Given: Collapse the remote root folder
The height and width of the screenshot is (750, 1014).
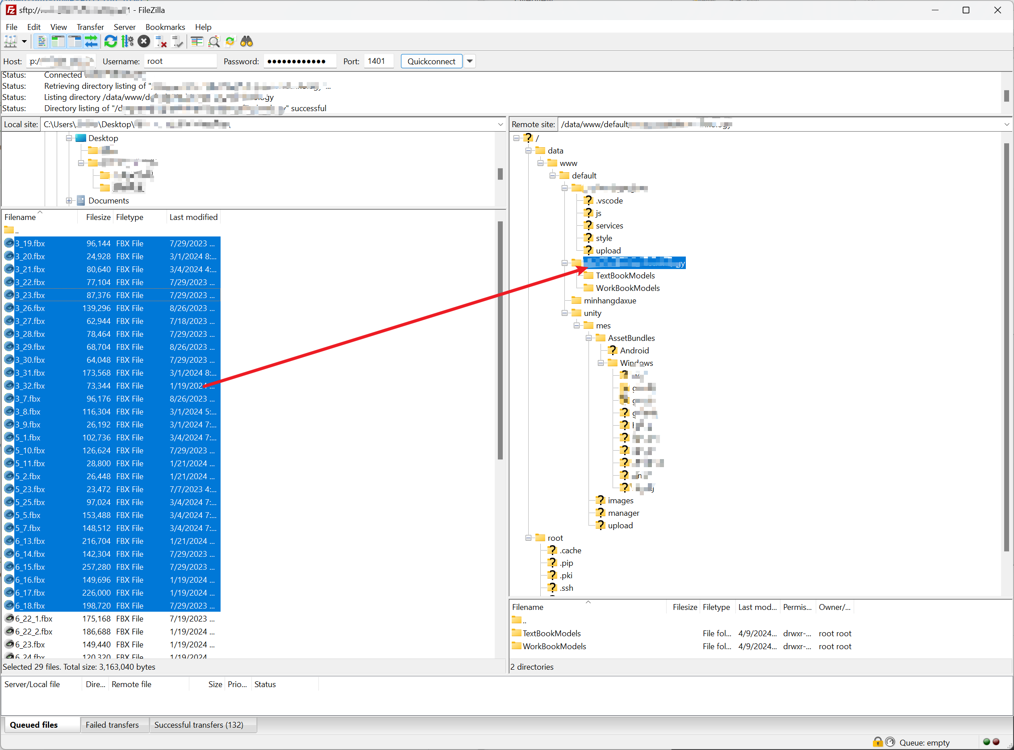Looking at the screenshot, I should (528, 538).
